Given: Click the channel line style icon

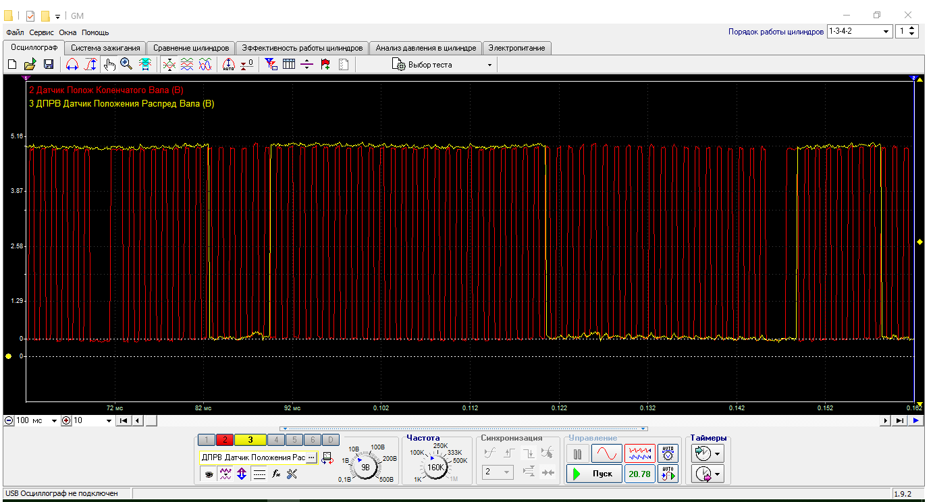Looking at the screenshot, I should 259,474.
